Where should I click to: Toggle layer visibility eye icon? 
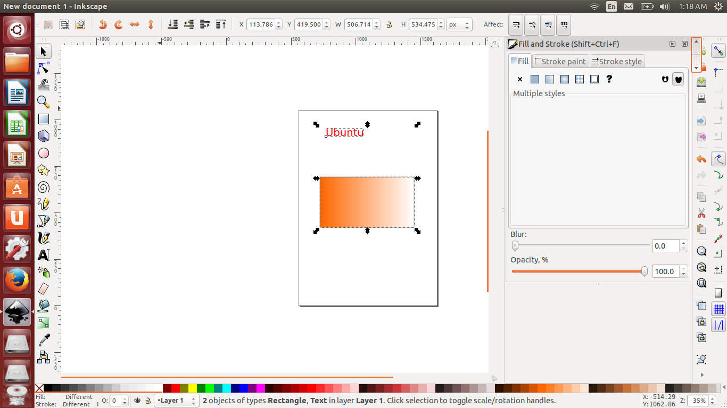pyautogui.click(x=138, y=401)
